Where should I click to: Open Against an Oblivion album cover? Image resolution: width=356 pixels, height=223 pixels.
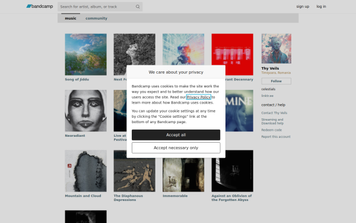[232, 171]
